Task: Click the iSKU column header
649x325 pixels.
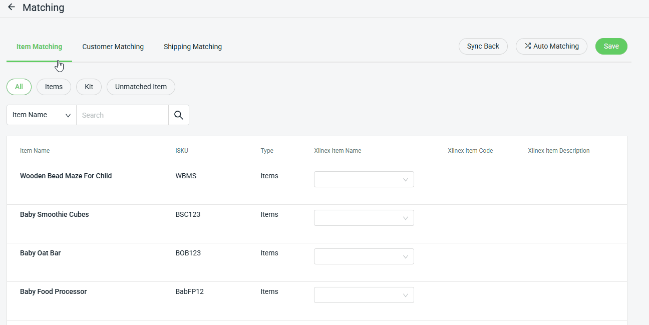Action: [x=182, y=151]
